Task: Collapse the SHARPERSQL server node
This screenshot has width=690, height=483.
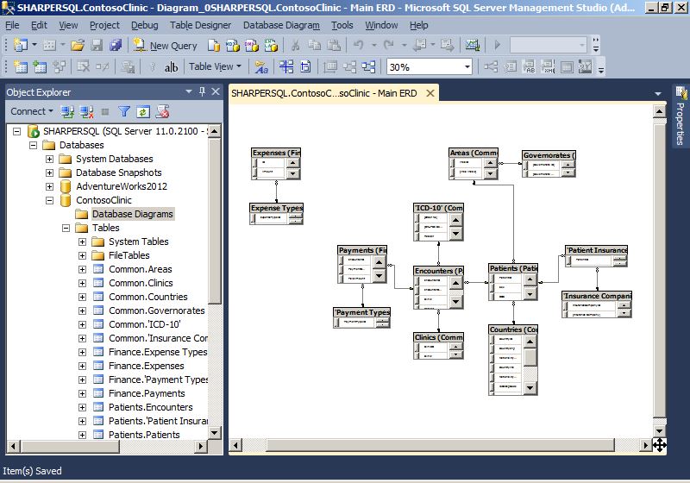Action: coord(16,131)
